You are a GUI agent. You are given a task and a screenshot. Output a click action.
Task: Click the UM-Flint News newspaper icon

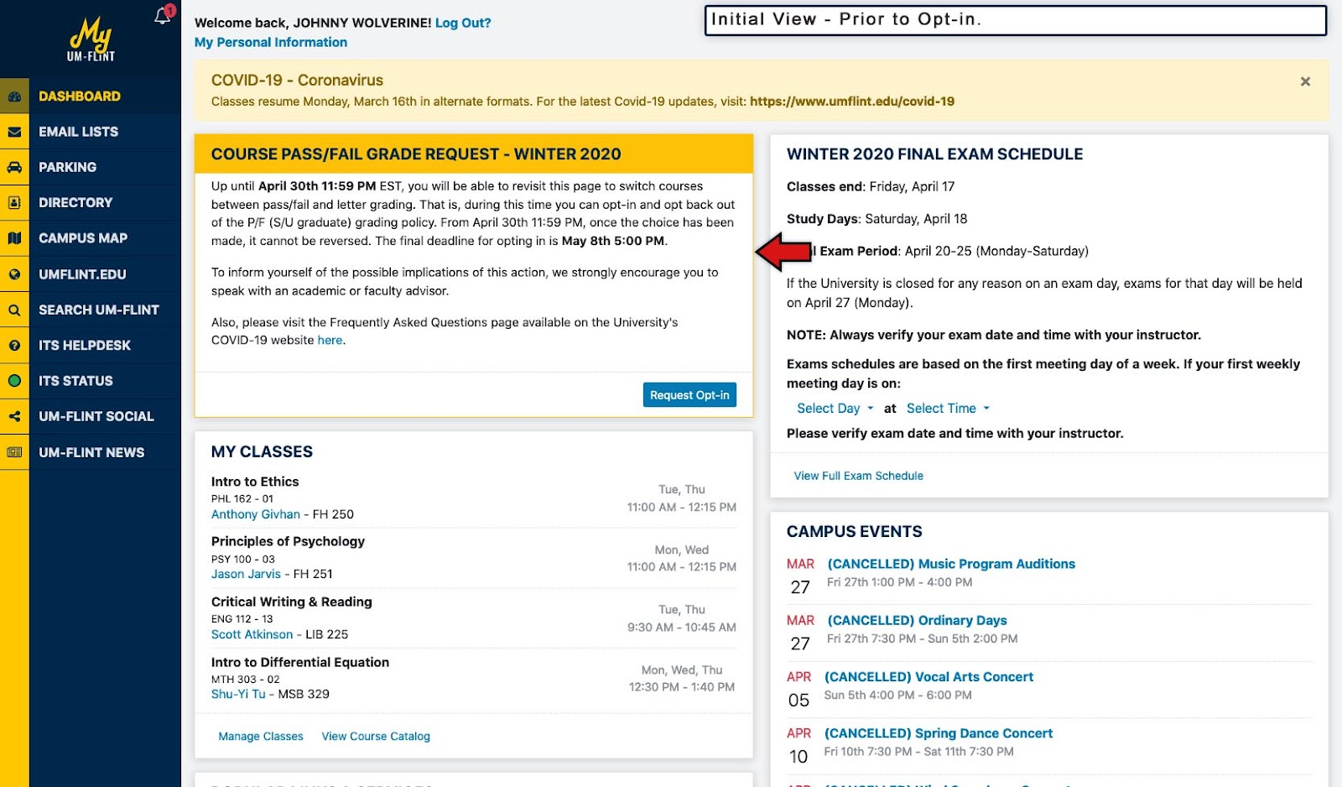tap(14, 452)
